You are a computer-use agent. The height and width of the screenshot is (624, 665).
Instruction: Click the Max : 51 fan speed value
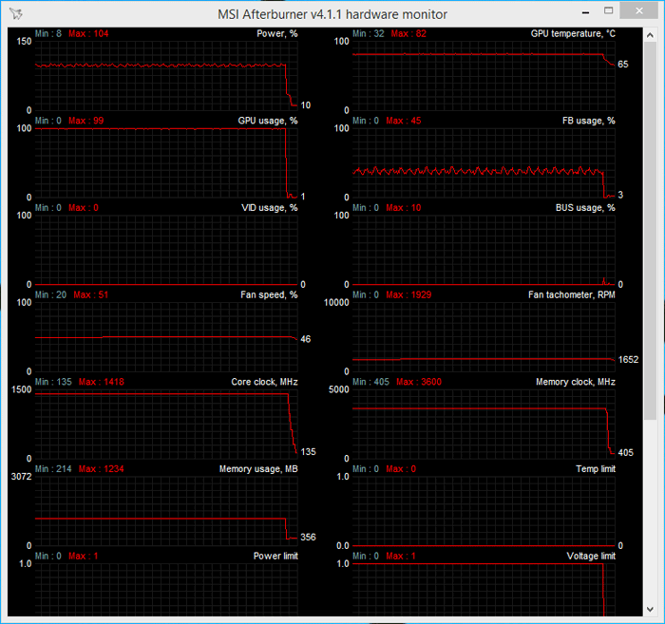tap(91, 294)
